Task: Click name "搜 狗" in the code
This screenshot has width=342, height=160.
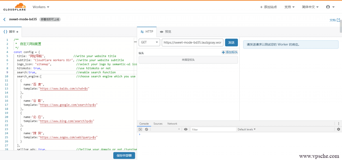Action: coord(34,133)
